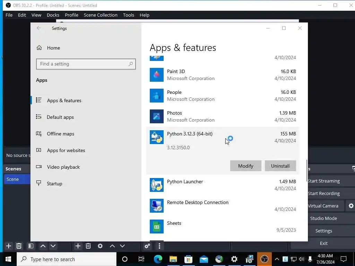
Task: Add a scene with OBS plus button
Action: click(9, 246)
